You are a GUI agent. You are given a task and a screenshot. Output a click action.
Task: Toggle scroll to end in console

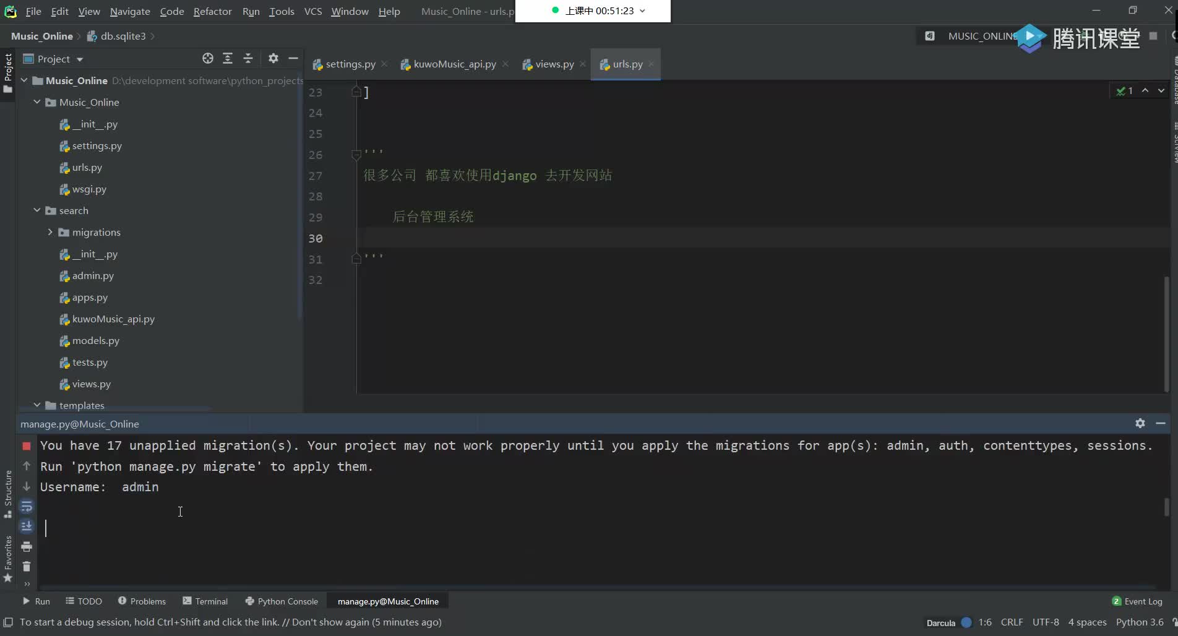[x=27, y=526]
